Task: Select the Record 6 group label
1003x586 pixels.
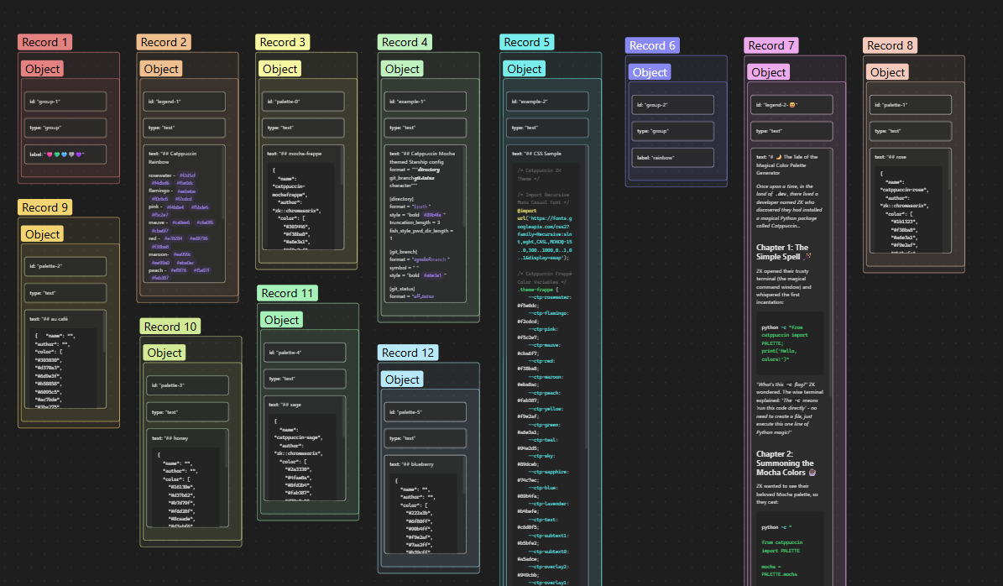Action: coord(652,45)
